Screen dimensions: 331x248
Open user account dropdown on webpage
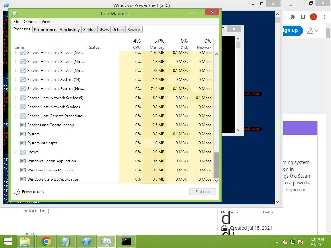313,31
